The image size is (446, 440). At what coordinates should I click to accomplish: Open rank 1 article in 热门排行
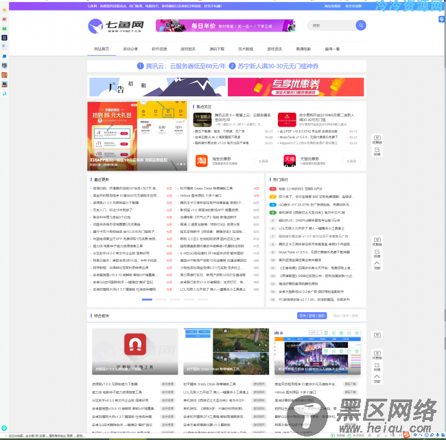[x=301, y=188]
